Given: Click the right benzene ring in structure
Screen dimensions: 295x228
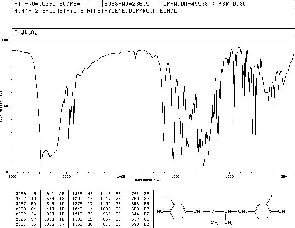Looking at the screenshot, I should tap(263, 211).
